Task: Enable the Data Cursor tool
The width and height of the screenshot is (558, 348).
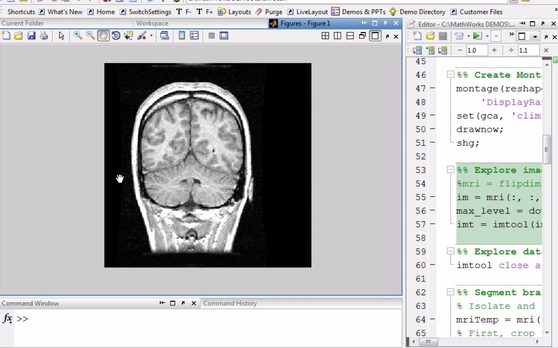Action: point(128,36)
